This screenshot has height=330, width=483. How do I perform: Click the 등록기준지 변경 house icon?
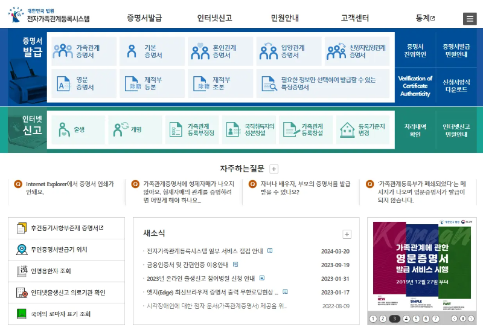click(347, 129)
